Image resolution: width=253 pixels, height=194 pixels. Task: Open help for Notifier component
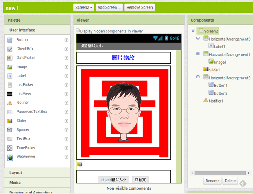[66, 103]
